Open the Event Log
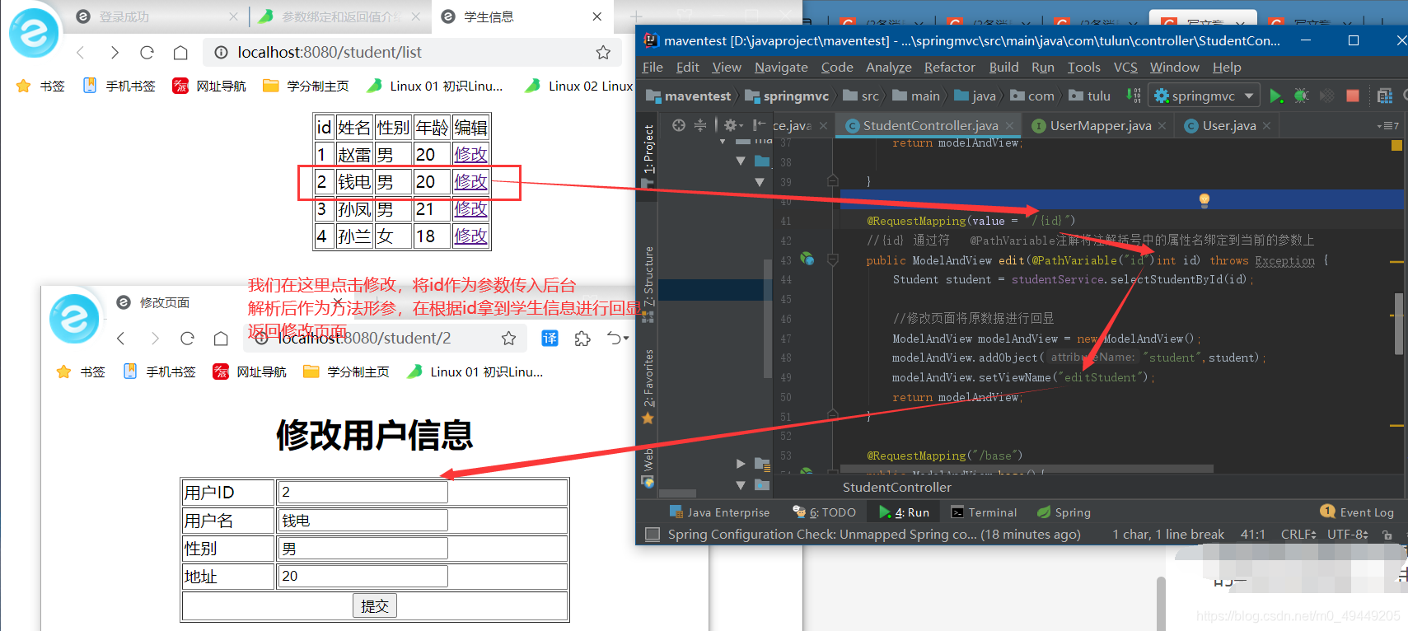 pyautogui.click(x=1357, y=512)
